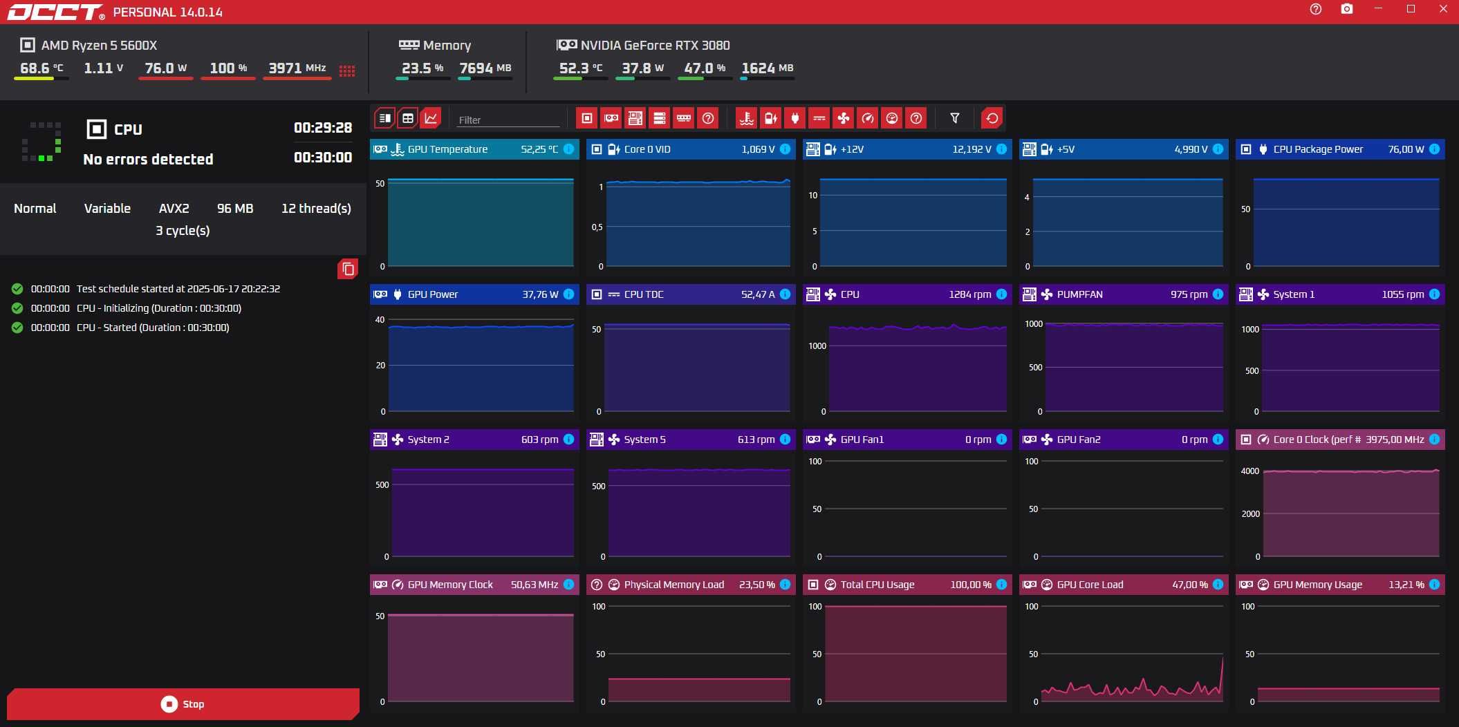Open info for GPU Fan2 graph
This screenshot has height=727, width=1459.
(1218, 440)
